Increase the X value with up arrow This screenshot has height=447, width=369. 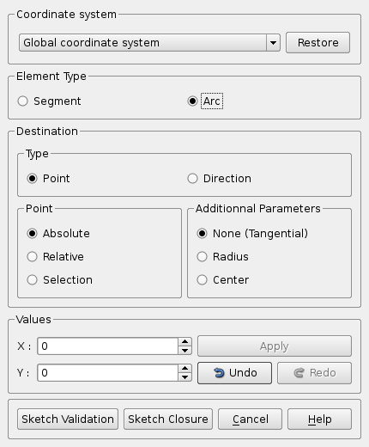click(184, 341)
